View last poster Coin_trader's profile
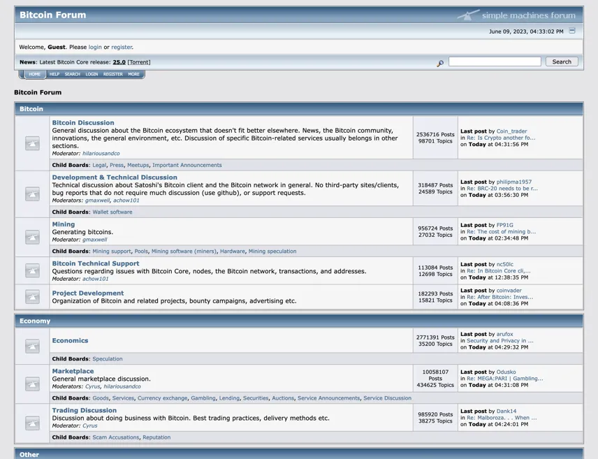 point(512,131)
